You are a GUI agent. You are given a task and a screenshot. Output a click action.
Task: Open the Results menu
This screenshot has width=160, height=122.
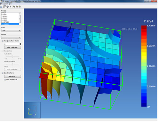[6, 4]
